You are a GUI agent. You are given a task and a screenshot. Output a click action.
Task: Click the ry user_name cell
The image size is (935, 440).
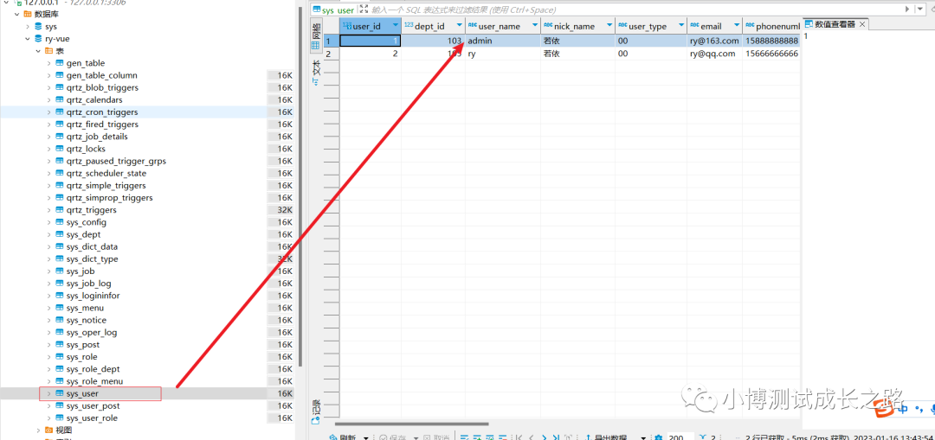coord(503,53)
